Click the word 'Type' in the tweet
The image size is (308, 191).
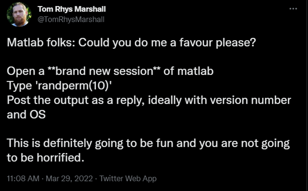[20, 86]
